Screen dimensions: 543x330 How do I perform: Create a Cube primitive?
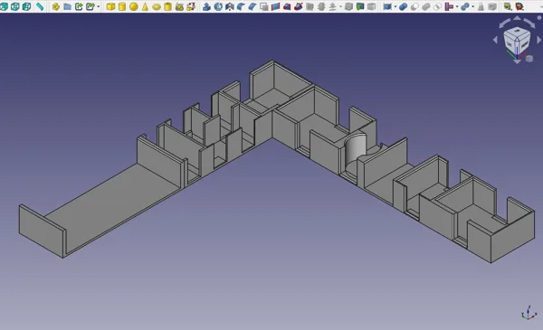(x=110, y=6)
